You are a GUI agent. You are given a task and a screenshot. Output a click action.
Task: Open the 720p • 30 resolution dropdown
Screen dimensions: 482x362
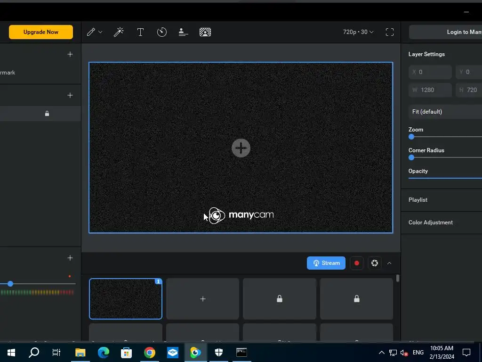pos(358,32)
